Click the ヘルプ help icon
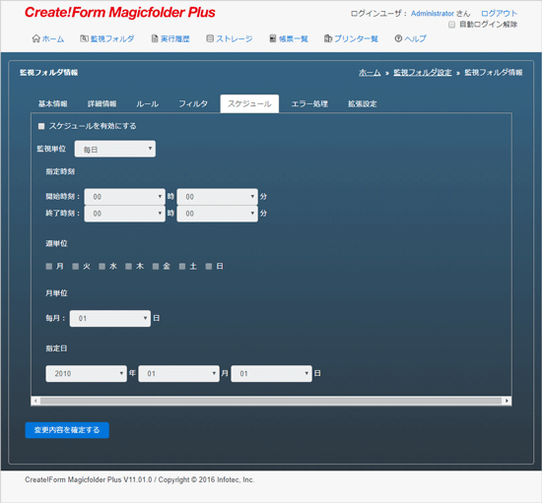542x503 pixels. pos(398,38)
